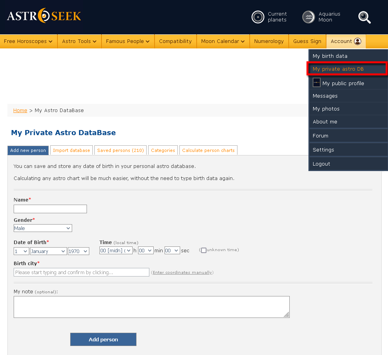The height and width of the screenshot is (355, 388).
Task: Click the Account user avatar icon
Action: (x=358, y=41)
